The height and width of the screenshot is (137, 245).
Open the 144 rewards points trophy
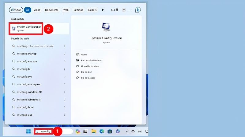pyautogui.click(x=115, y=10)
